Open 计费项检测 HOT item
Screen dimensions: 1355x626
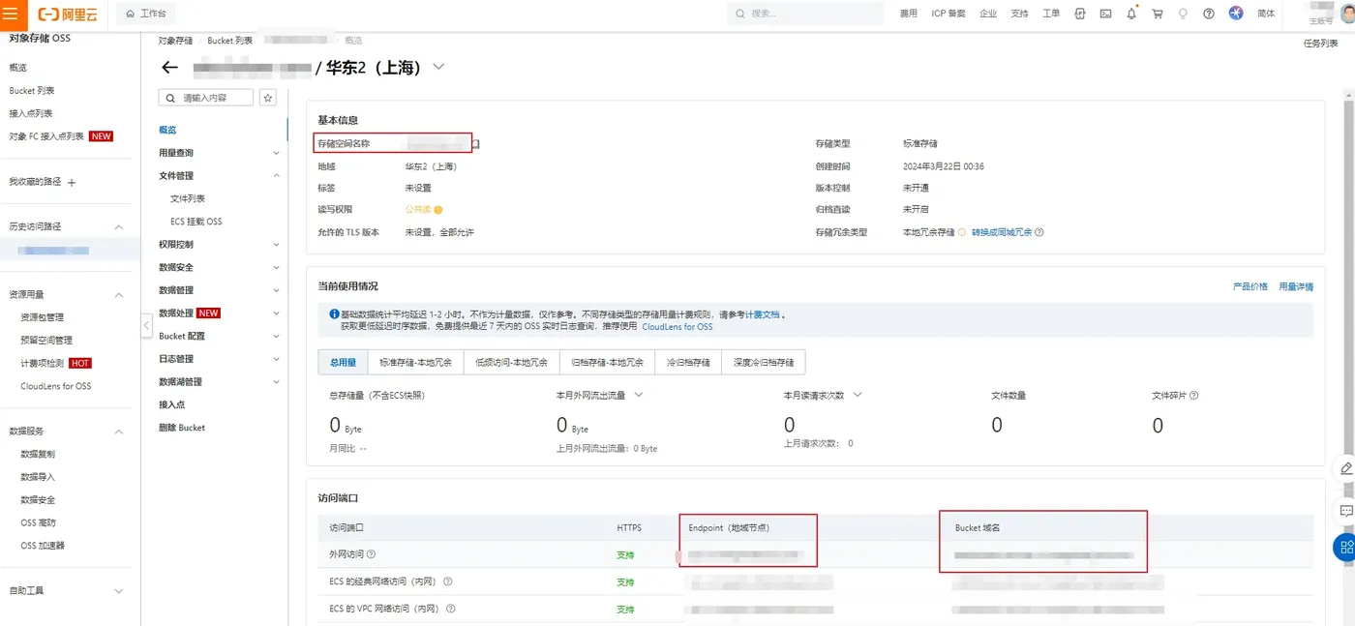pyautogui.click(x=43, y=364)
